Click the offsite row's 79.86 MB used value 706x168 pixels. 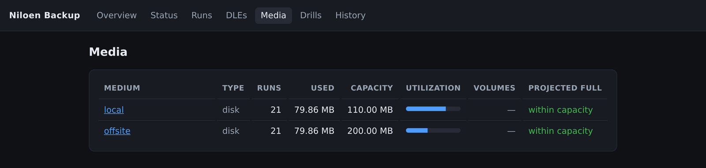click(x=314, y=131)
